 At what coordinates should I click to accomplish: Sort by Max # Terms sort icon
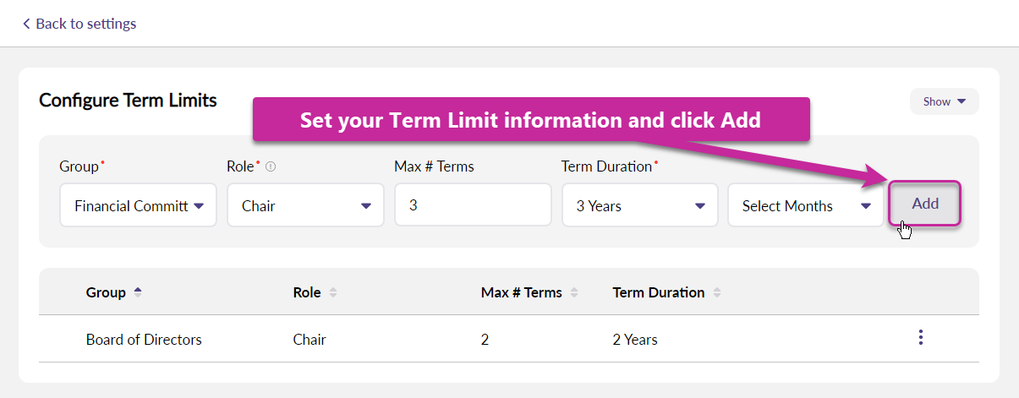[574, 292]
